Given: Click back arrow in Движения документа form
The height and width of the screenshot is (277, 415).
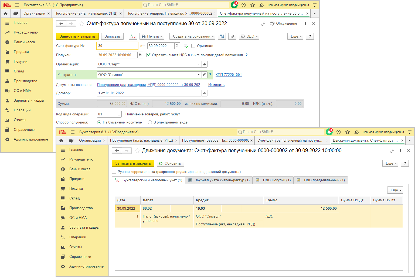Looking at the screenshot, I should coord(117,151).
